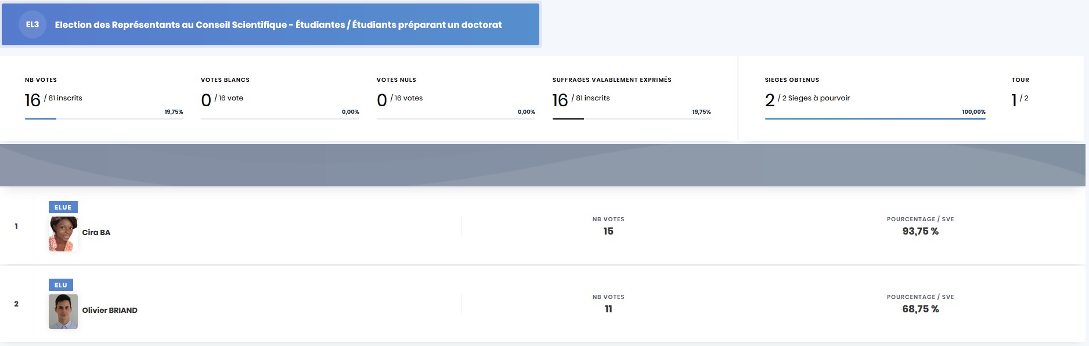
Task: Select the candidate name Cira BA
Action: point(96,232)
